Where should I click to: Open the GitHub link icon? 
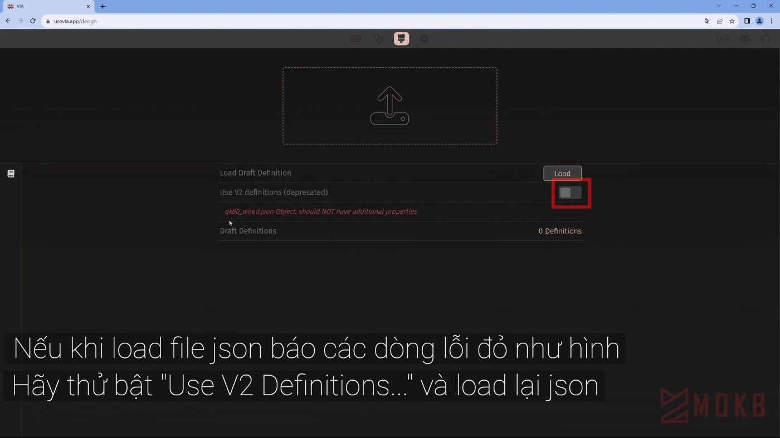pos(766,39)
